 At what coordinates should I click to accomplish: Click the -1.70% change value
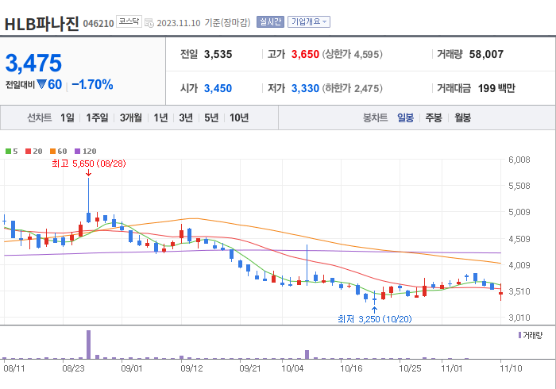tap(92, 85)
